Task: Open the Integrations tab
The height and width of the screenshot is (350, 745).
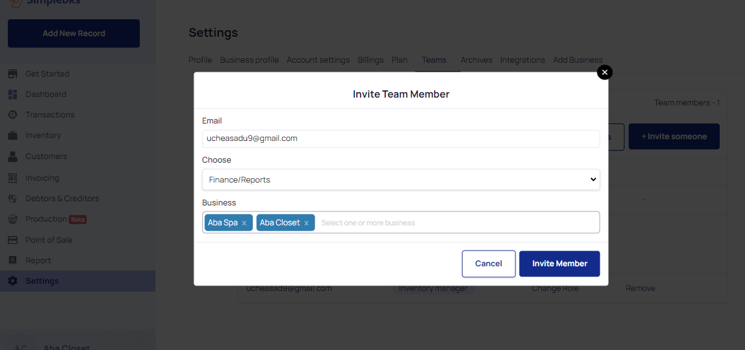Action: (522, 60)
